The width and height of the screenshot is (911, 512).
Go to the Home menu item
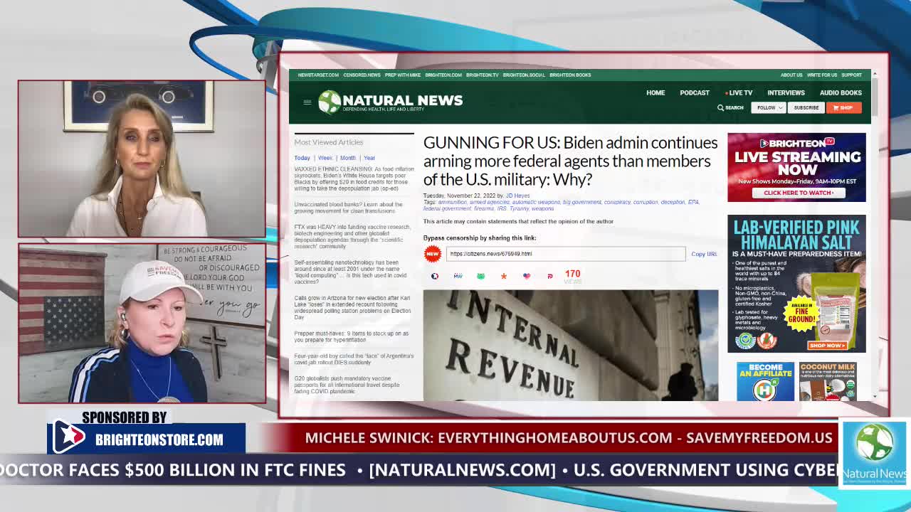(x=655, y=92)
